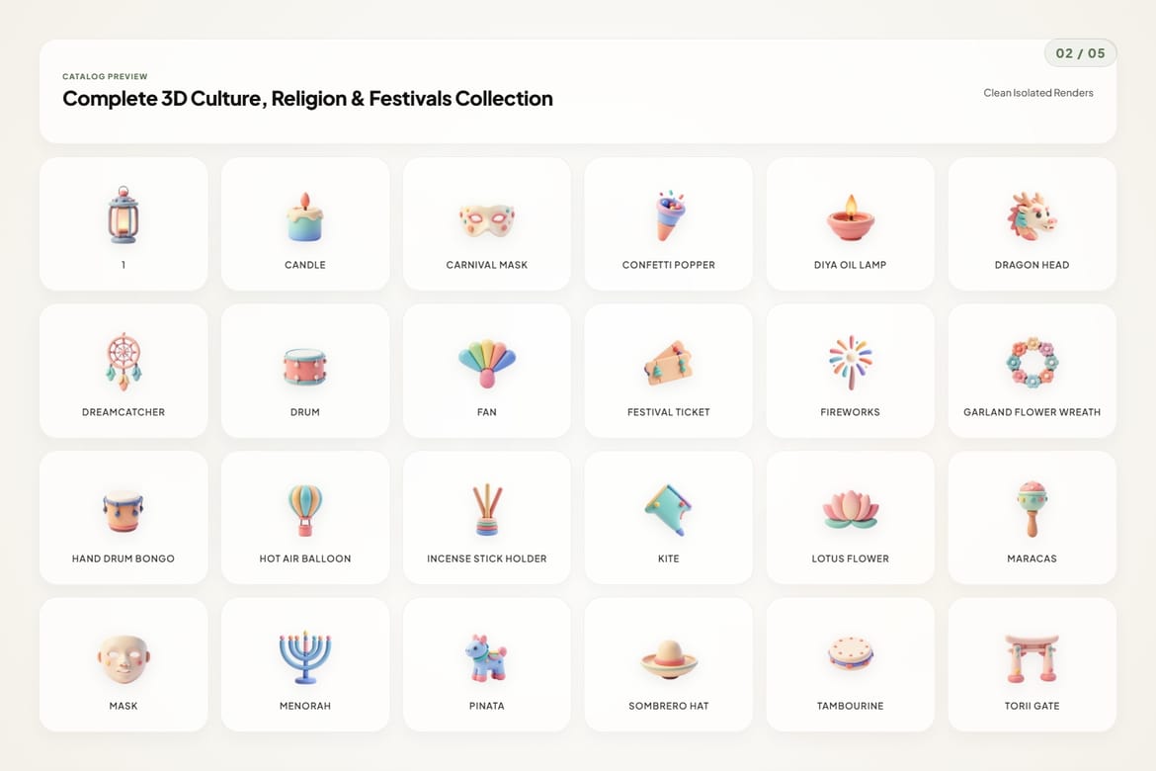The width and height of the screenshot is (1156, 771).
Task: Select the Kite icon
Action: (x=668, y=509)
